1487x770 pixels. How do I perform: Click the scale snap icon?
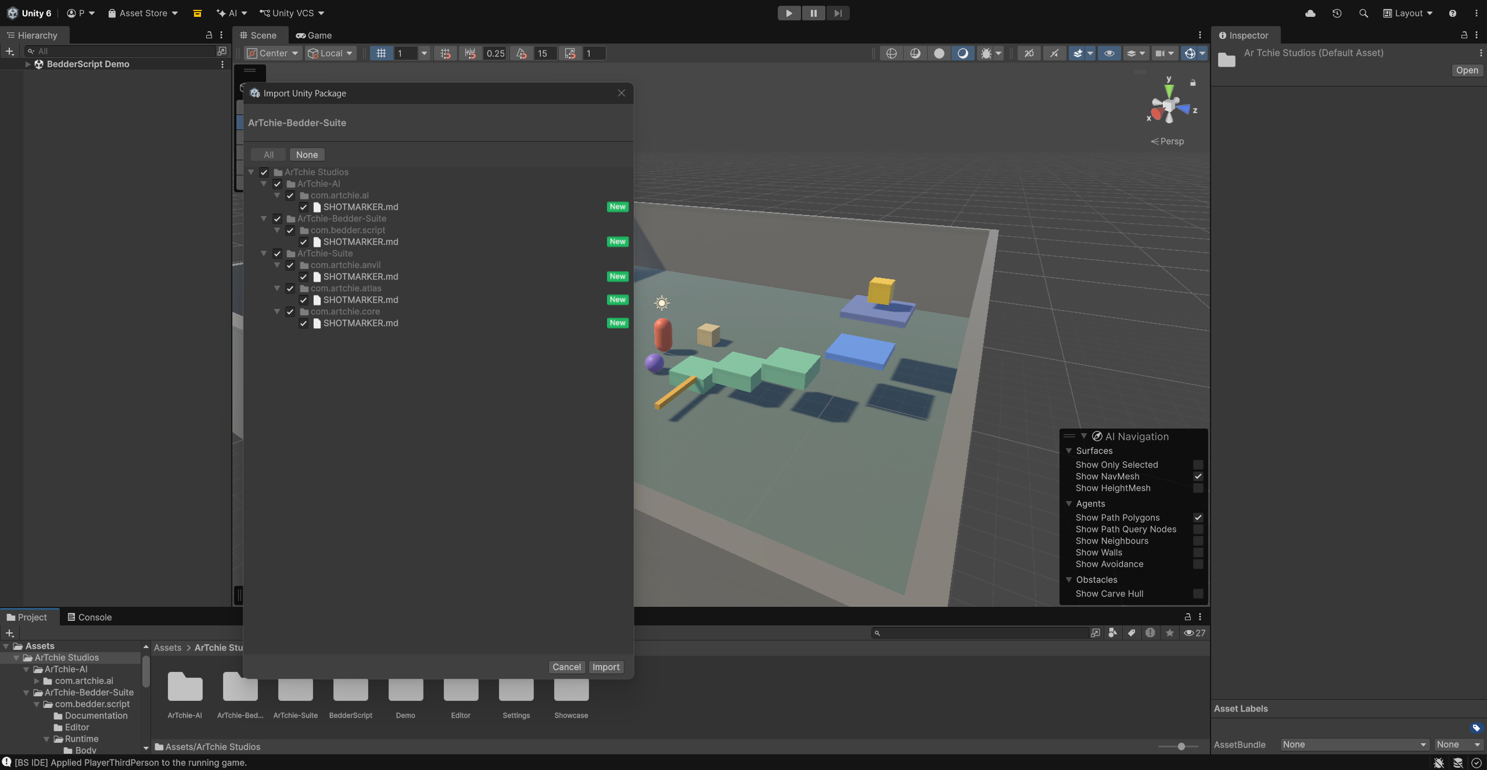(570, 53)
